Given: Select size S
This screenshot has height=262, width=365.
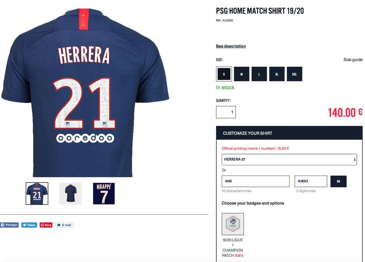Looking at the screenshot, I should (224, 74).
